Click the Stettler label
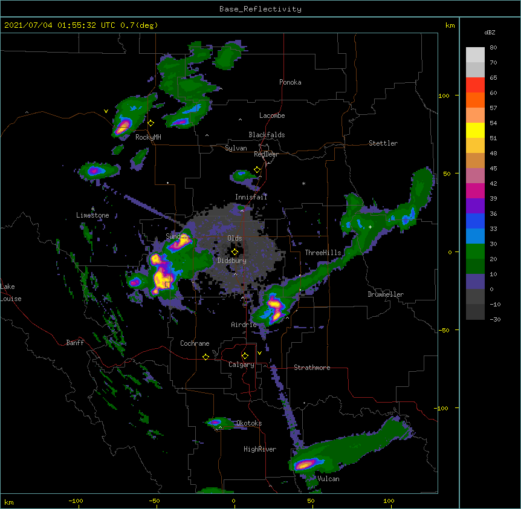The width and height of the screenshot is (521, 509). tap(383, 143)
